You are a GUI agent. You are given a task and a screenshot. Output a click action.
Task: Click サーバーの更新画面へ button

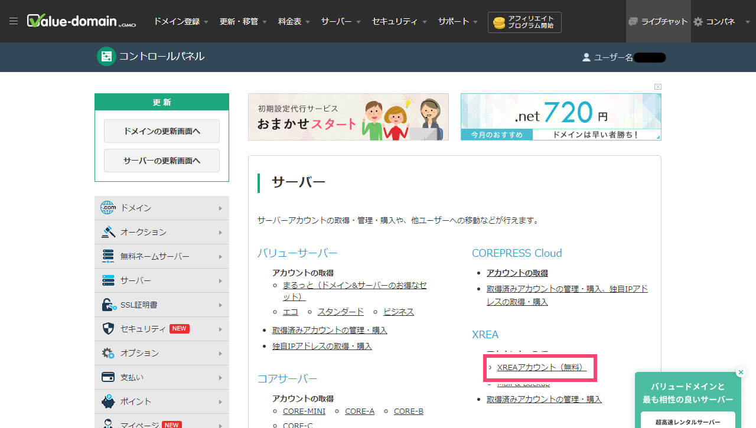pyautogui.click(x=162, y=161)
